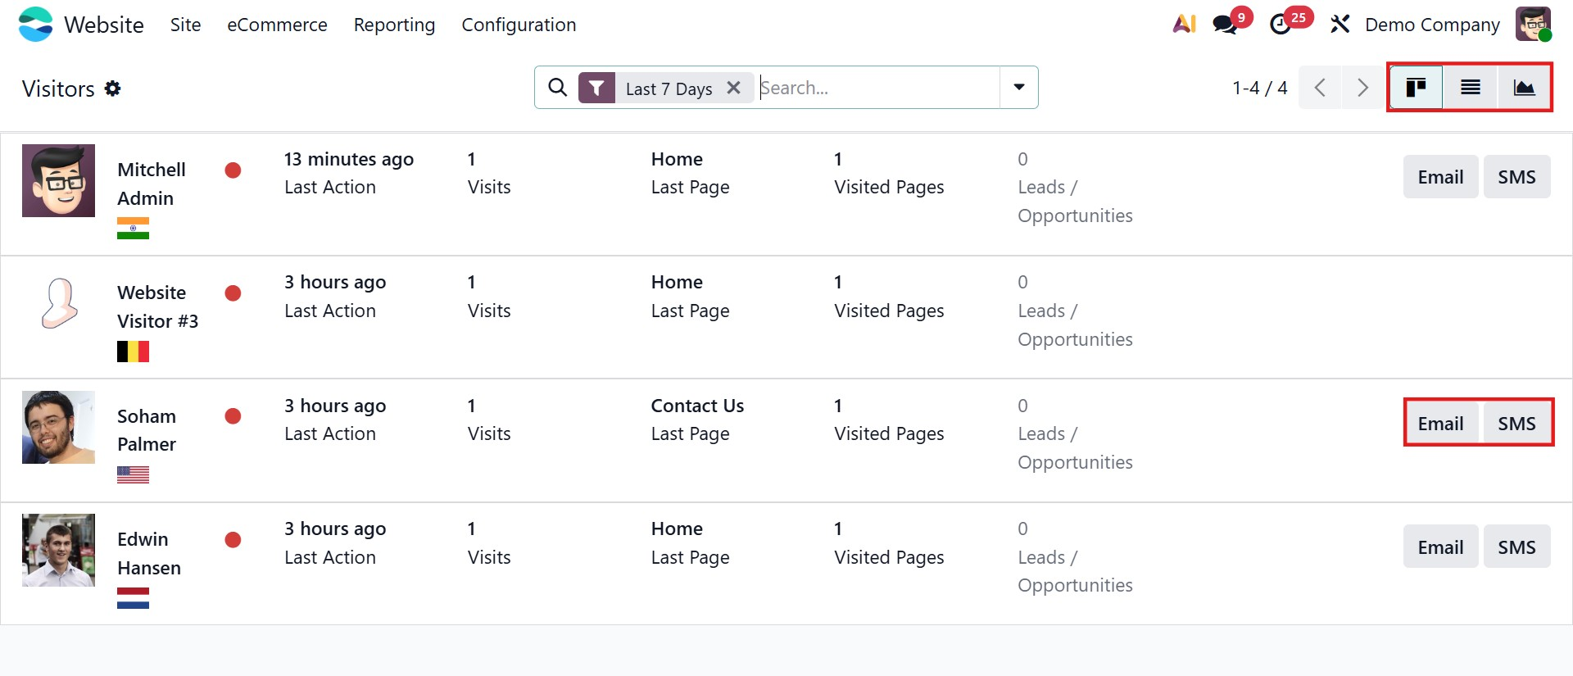1573x676 pixels.
Task: Click the Search input field
Action: [x=877, y=88]
